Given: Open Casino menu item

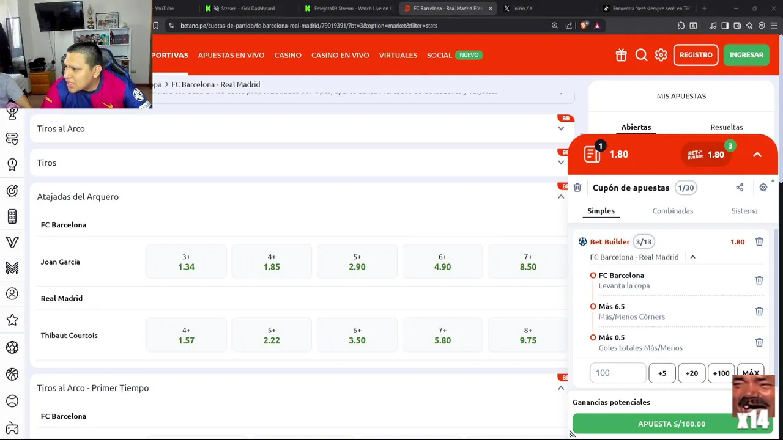Looking at the screenshot, I should 288,55.
